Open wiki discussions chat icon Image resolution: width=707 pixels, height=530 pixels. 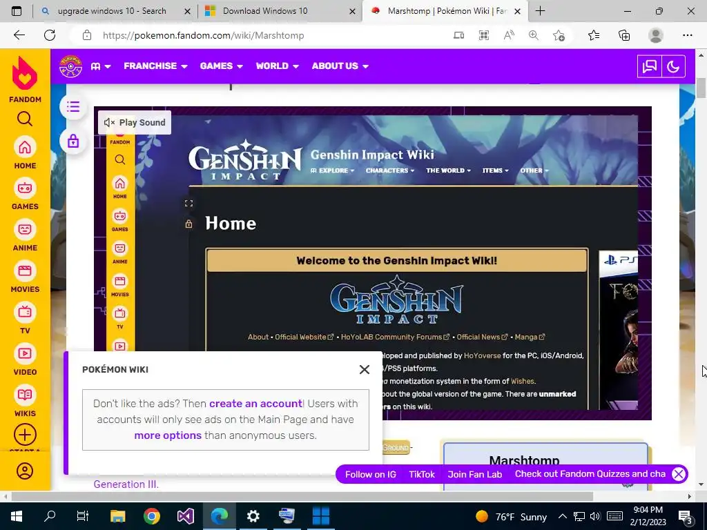[x=649, y=67]
